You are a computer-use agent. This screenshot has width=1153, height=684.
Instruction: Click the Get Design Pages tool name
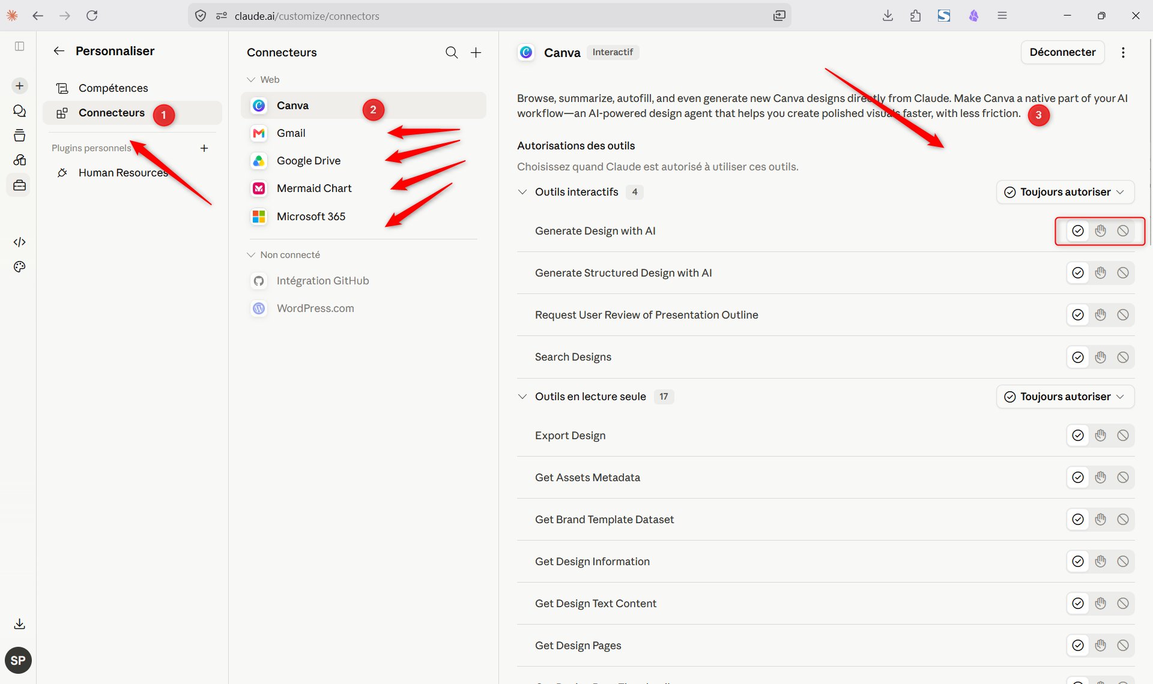click(x=578, y=646)
